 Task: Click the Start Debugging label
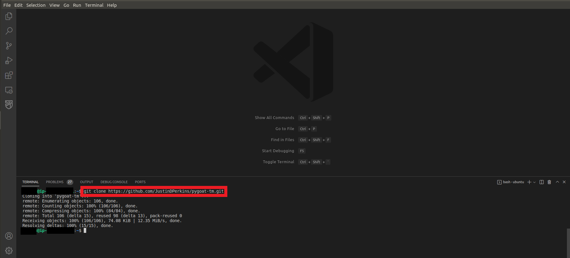point(278,151)
